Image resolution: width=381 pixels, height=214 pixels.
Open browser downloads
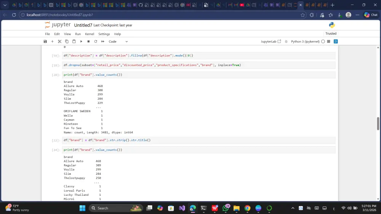[x=340, y=15]
